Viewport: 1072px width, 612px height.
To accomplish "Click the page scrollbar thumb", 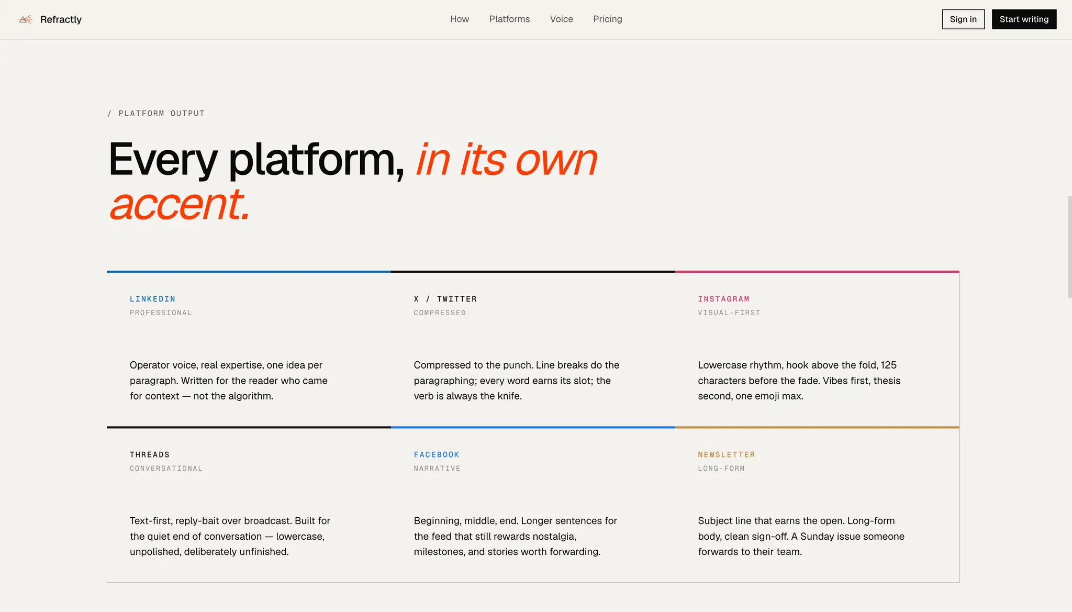I will [x=1069, y=247].
